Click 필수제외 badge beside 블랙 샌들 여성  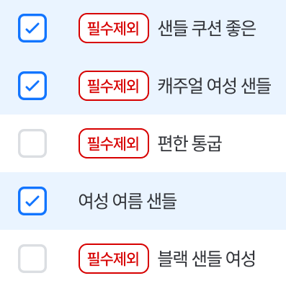pyautogui.click(x=114, y=259)
